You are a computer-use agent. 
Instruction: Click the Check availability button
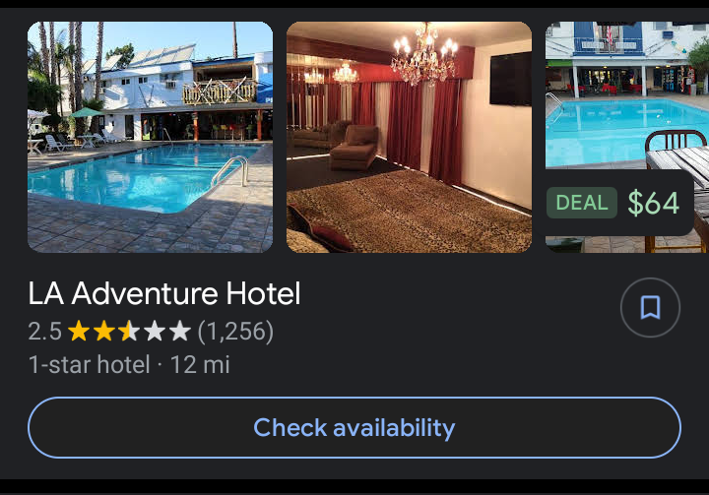tap(354, 428)
